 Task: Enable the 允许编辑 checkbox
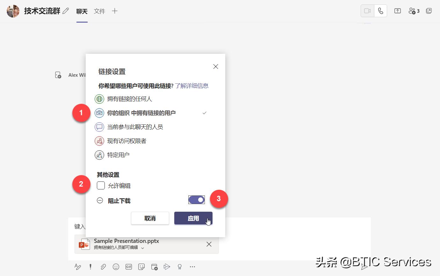pyautogui.click(x=101, y=185)
